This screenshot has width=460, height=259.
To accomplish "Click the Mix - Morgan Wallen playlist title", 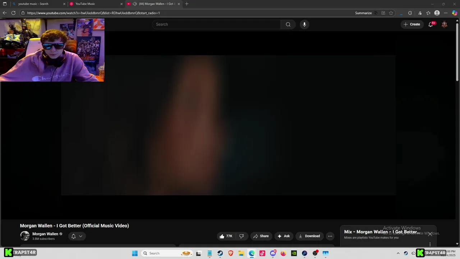I will click(382, 232).
